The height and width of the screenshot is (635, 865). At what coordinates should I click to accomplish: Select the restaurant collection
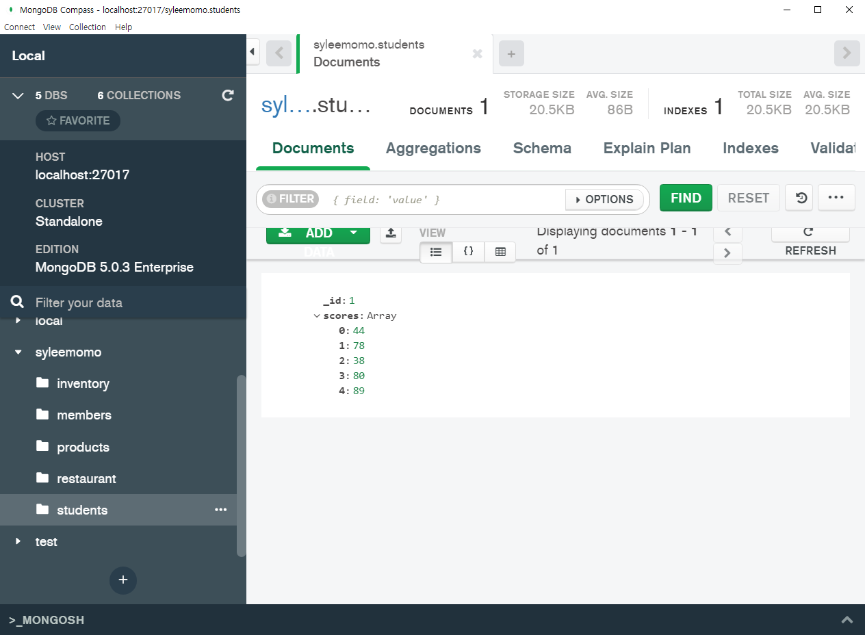pyautogui.click(x=86, y=478)
